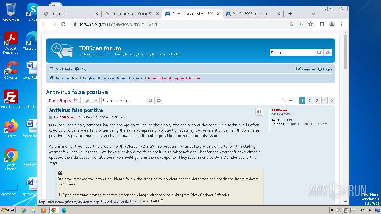381x214 pixels.
Task: Click the Register link
Action: tap(306, 69)
